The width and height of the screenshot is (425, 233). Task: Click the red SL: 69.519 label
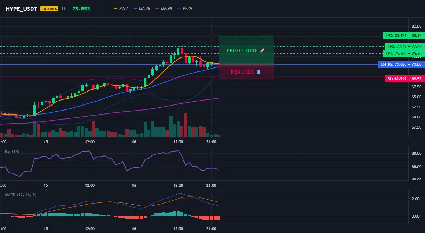(x=397, y=79)
